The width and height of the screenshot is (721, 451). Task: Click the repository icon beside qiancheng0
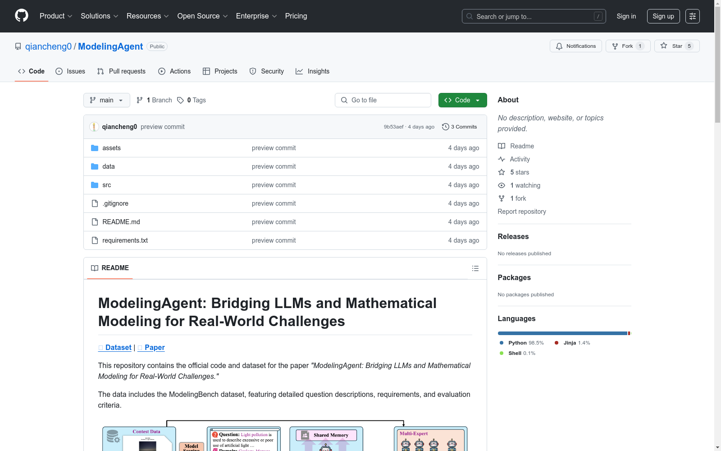[x=18, y=46]
